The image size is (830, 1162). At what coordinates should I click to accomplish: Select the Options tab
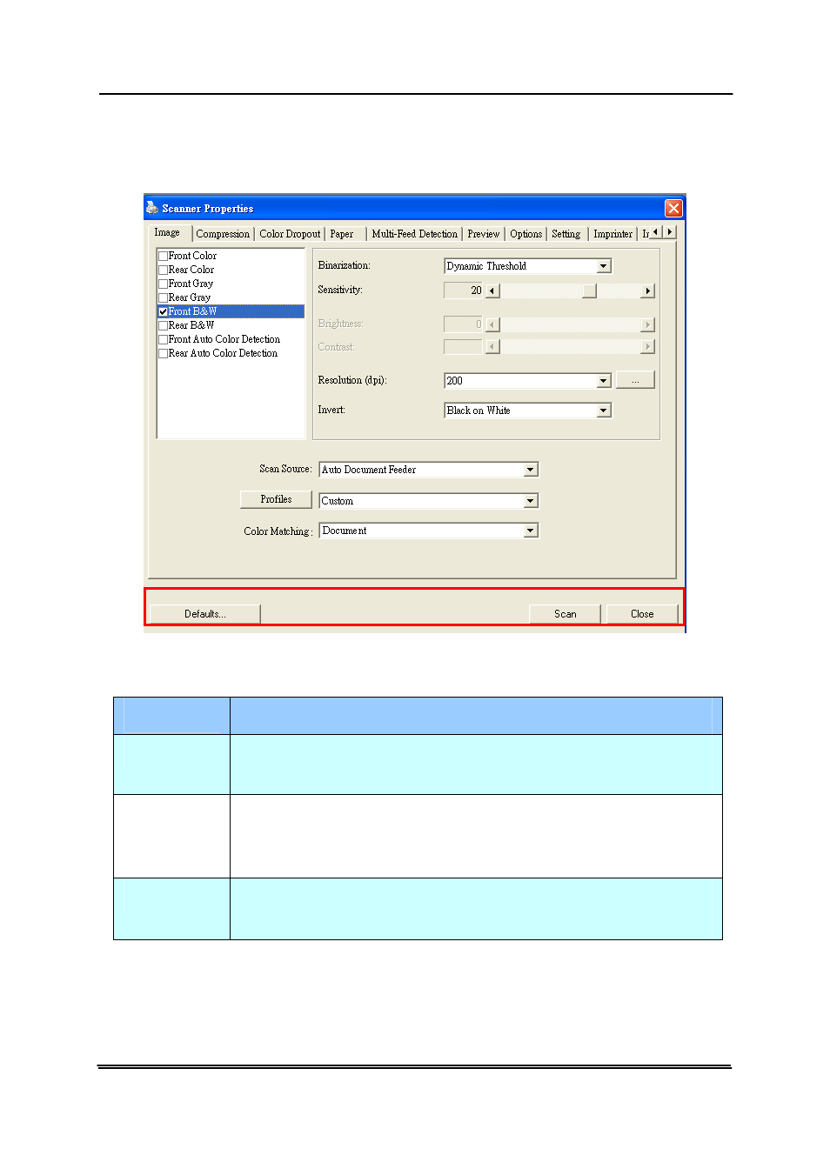[x=525, y=234]
